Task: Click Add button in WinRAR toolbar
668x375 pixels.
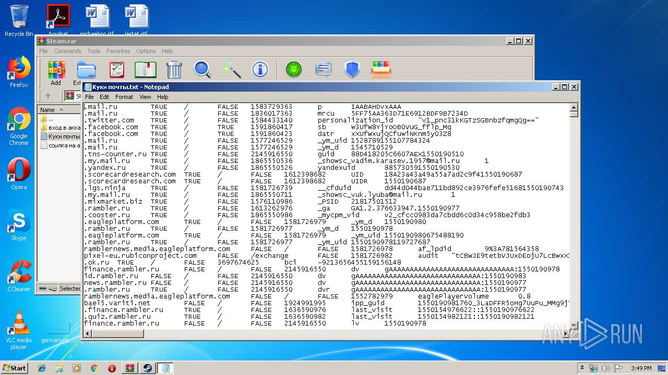Action: (x=56, y=73)
